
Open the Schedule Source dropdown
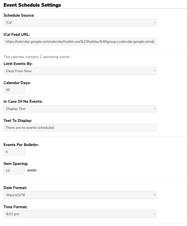click(80, 23)
